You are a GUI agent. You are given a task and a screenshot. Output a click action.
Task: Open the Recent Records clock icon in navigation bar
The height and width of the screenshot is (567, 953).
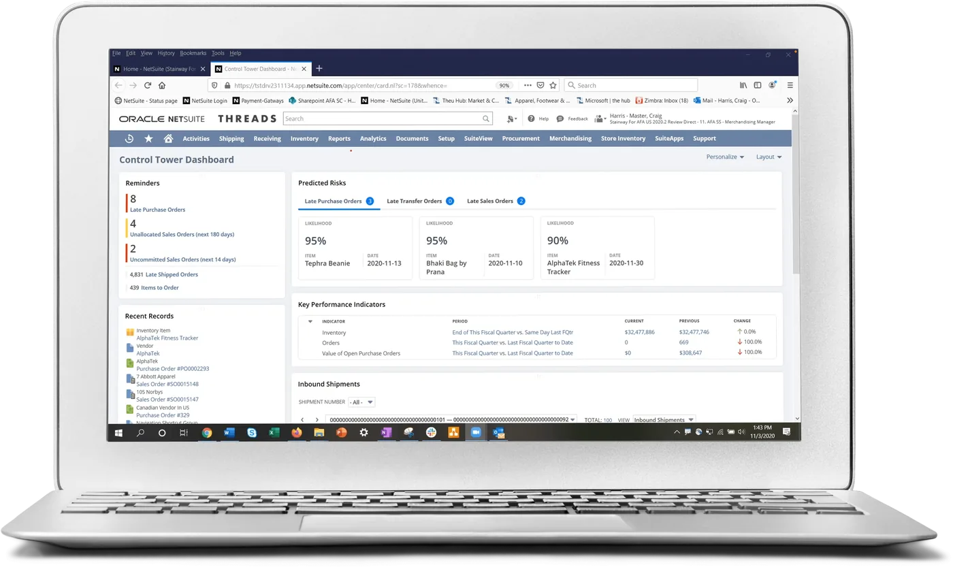(x=129, y=138)
